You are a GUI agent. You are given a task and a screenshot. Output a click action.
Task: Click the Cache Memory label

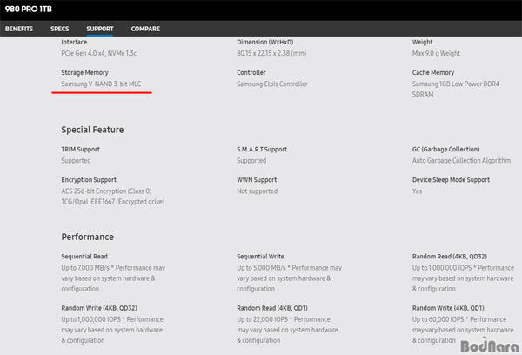click(x=433, y=72)
